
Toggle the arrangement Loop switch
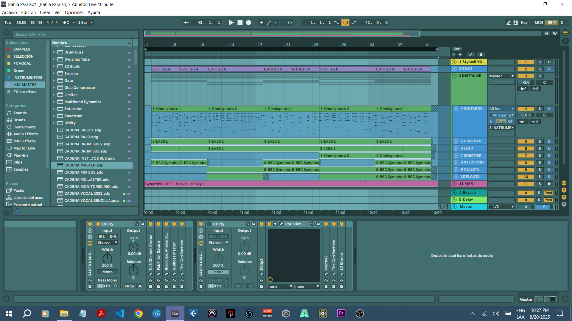[345, 23]
